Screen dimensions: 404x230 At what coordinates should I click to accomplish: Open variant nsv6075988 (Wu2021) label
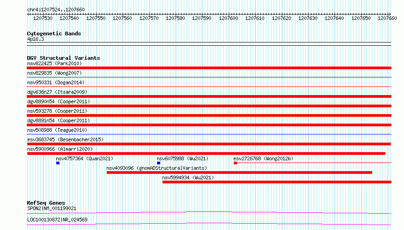point(182,158)
